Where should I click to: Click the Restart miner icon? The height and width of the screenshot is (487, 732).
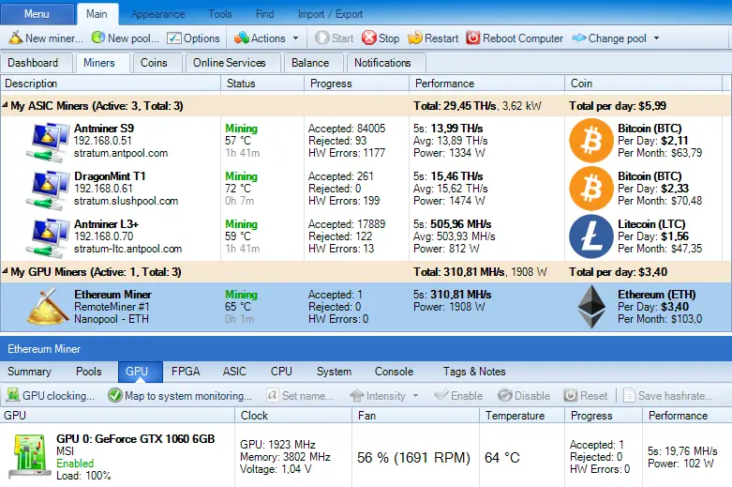point(415,38)
